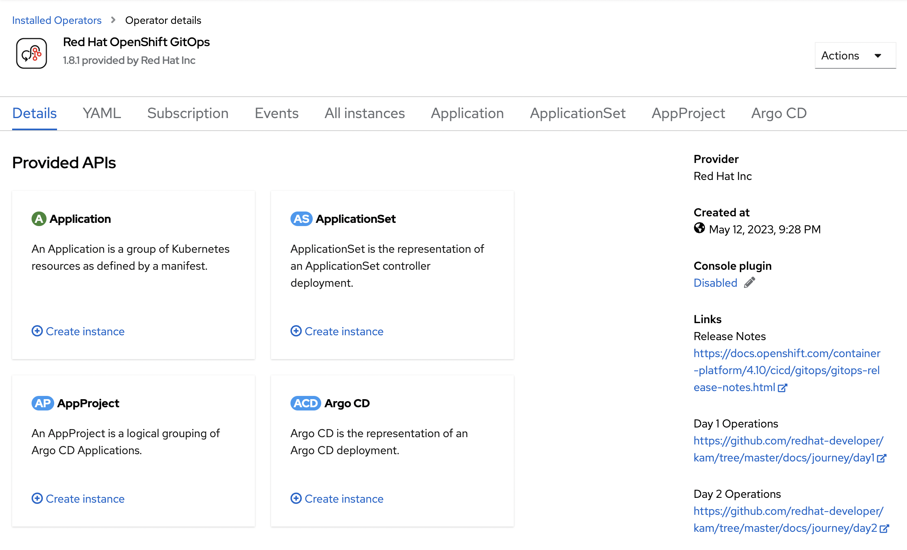The width and height of the screenshot is (907, 550).
Task: Click the plus icon in the AppProject card
Action: [37, 498]
